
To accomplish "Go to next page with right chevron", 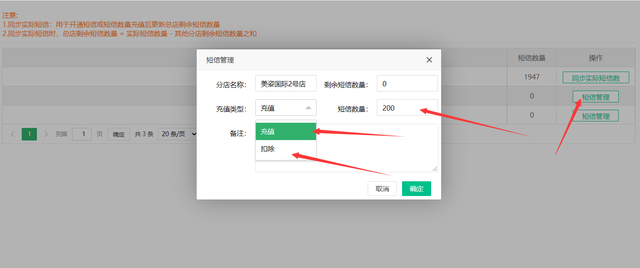I will pyautogui.click(x=46, y=134).
